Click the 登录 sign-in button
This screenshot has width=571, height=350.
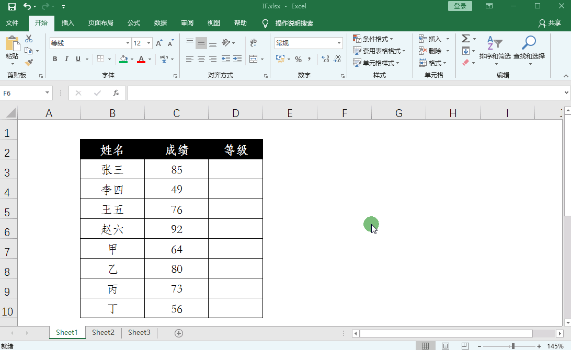tap(460, 6)
